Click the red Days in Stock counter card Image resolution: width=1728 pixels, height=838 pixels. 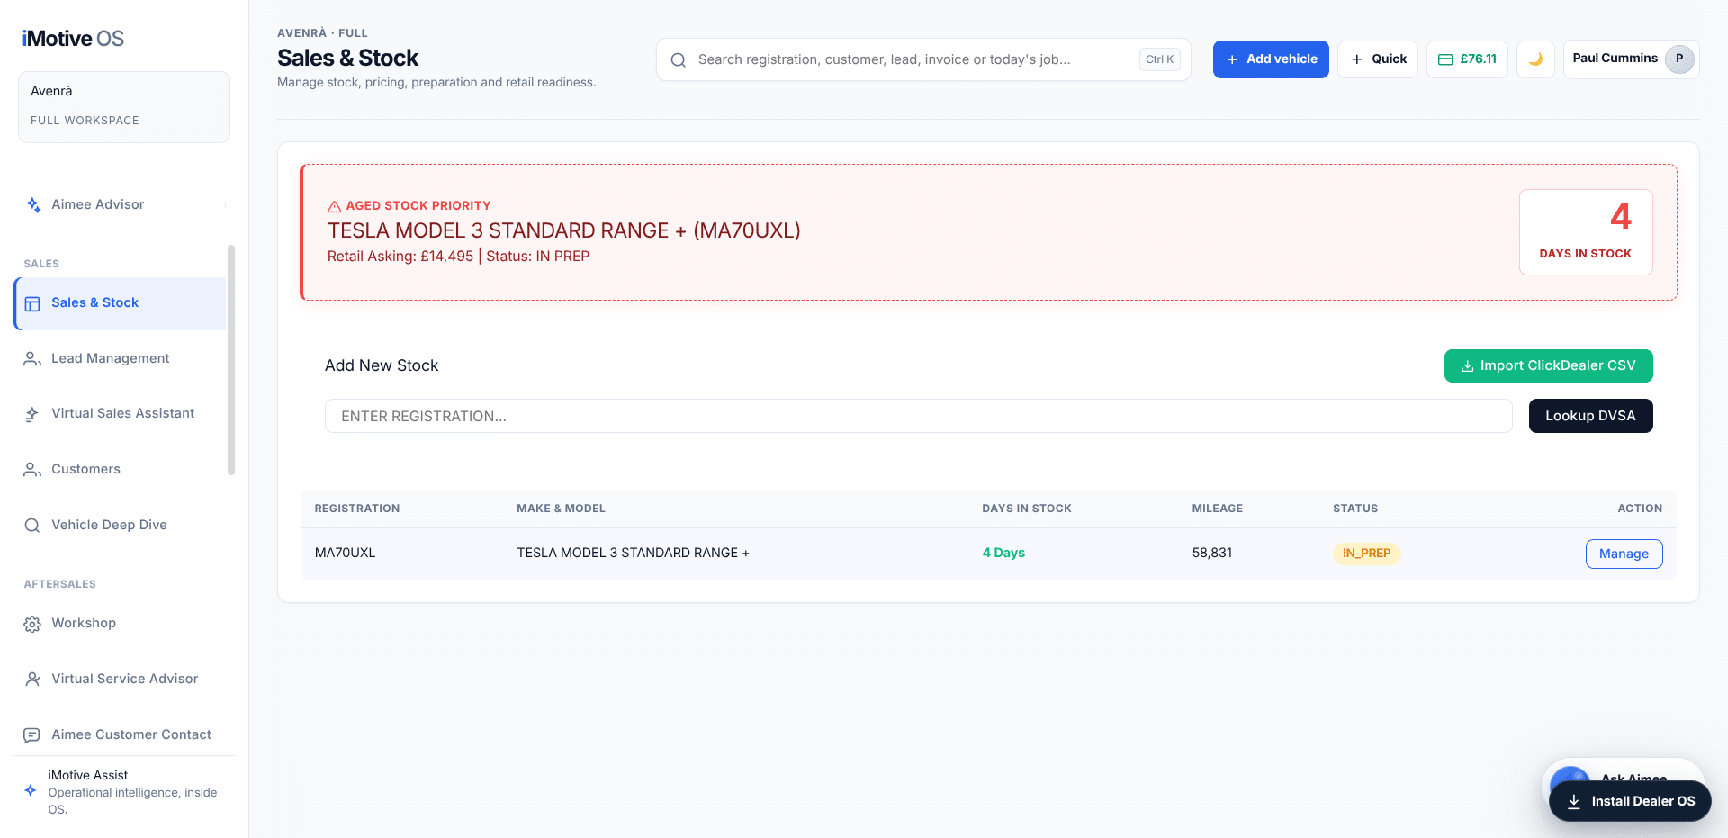point(1586,232)
